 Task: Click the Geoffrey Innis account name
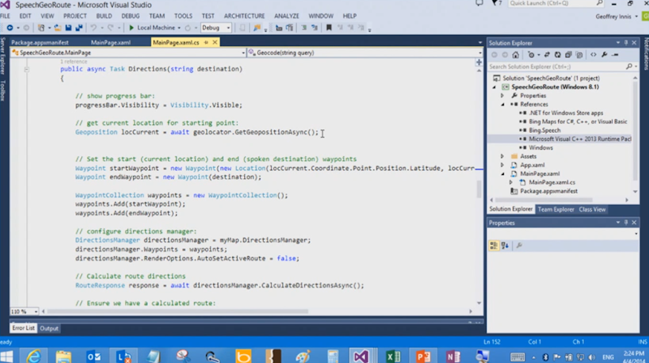tap(613, 16)
